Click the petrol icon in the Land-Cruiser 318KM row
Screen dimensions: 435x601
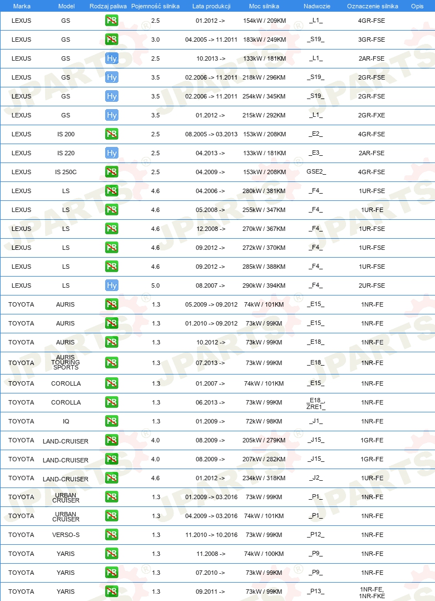[111, 478]
